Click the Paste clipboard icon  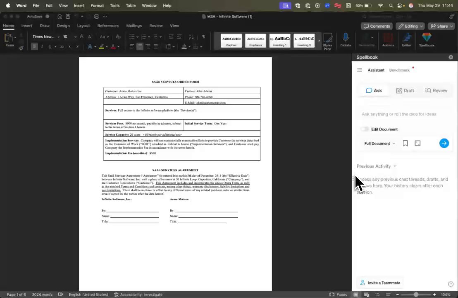point(9,38)
